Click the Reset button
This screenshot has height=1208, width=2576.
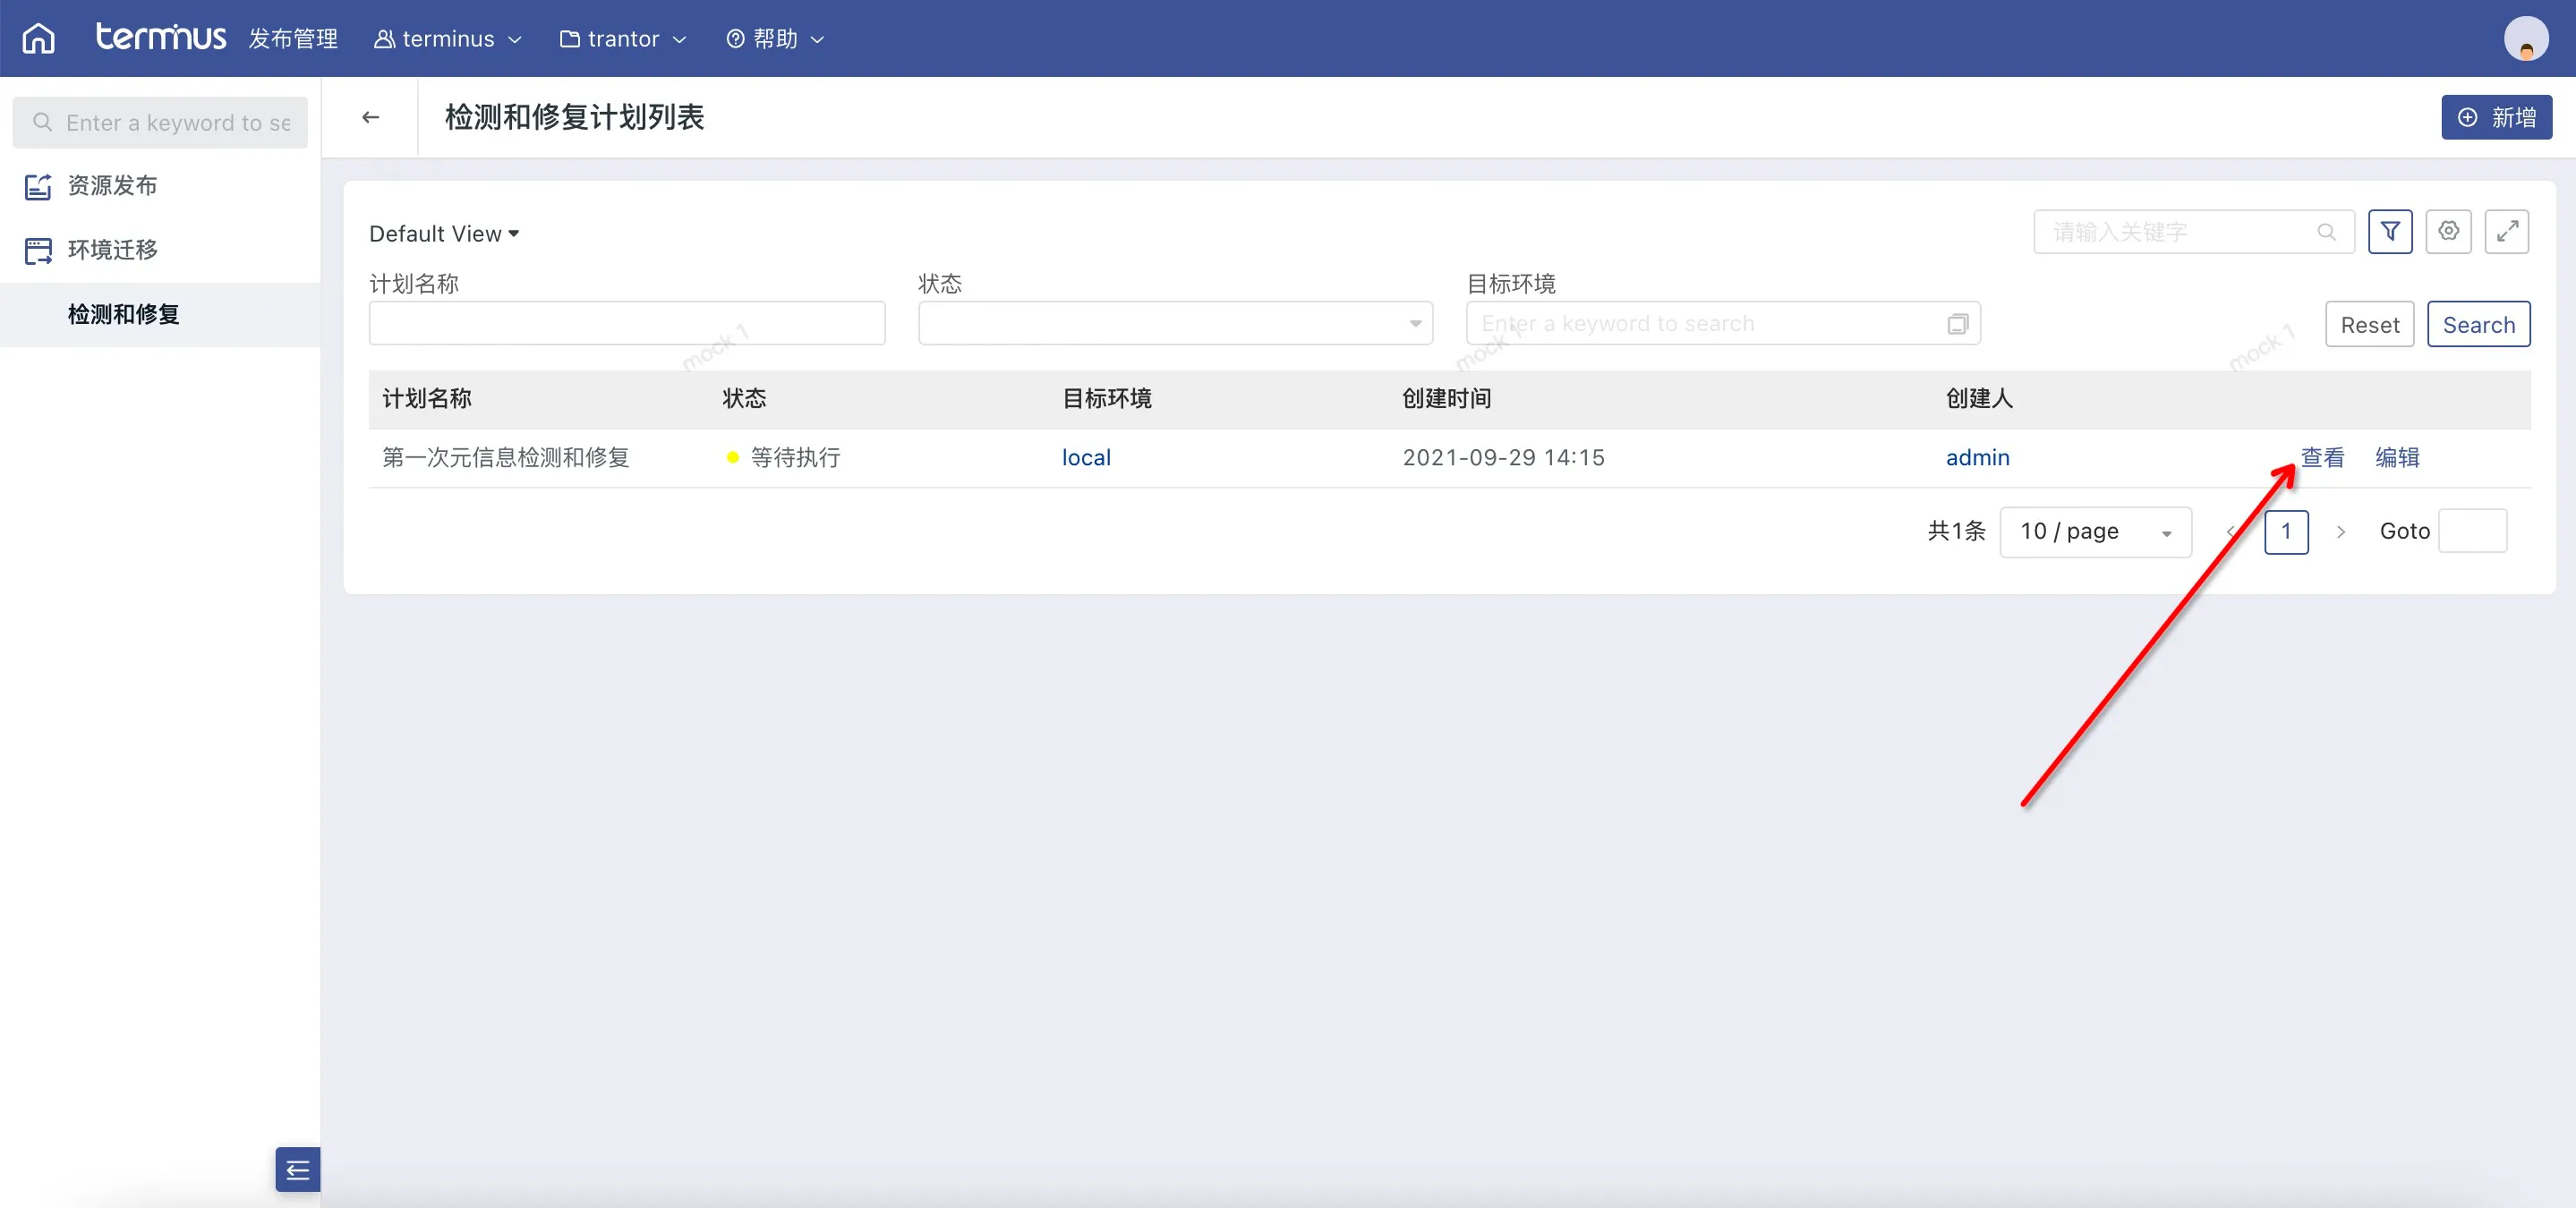point(2369,325)
